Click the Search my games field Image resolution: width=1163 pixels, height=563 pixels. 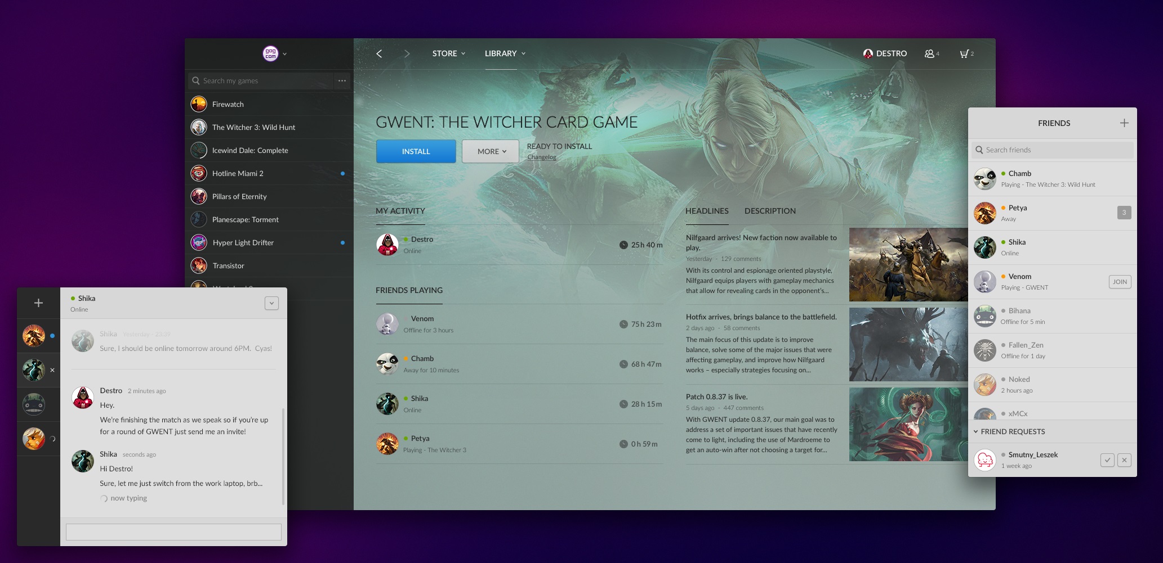click(261, 81)
